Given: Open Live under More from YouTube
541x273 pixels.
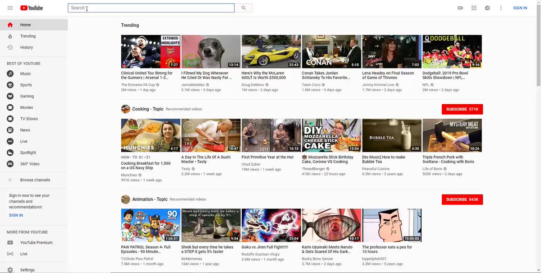Looking at the screenshot, I should click(x=34, y=254).
